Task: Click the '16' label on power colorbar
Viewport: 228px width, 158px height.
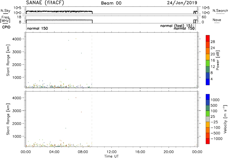Action: [213, 60]
